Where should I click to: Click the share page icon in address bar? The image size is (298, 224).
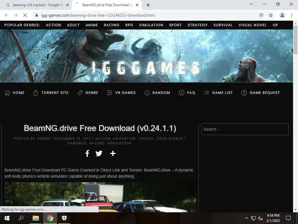click(261, 15)
